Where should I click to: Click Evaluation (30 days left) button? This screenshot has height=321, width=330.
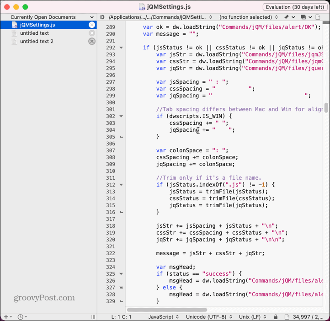(x=295, y=7)
